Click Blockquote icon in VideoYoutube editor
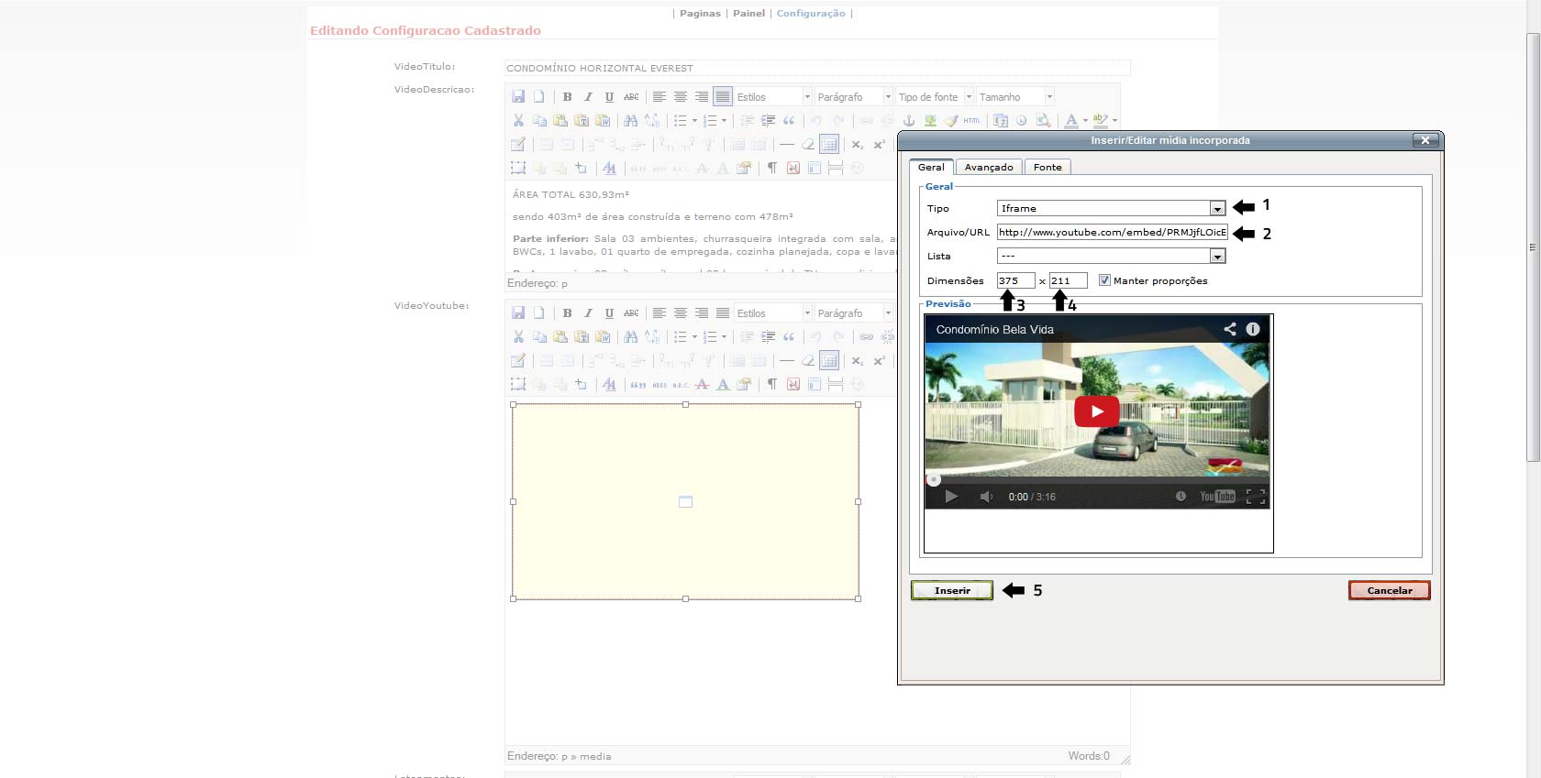 (789, 336)
